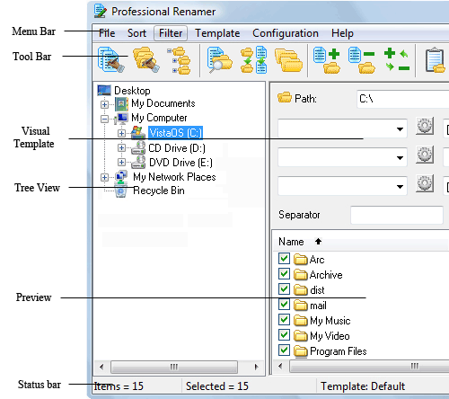Expand My Documents tree node
449x399 pixels.
(104, 104)
